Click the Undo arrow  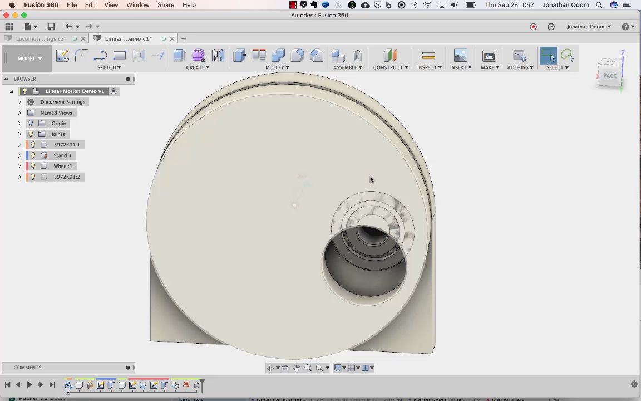point(68,27)
